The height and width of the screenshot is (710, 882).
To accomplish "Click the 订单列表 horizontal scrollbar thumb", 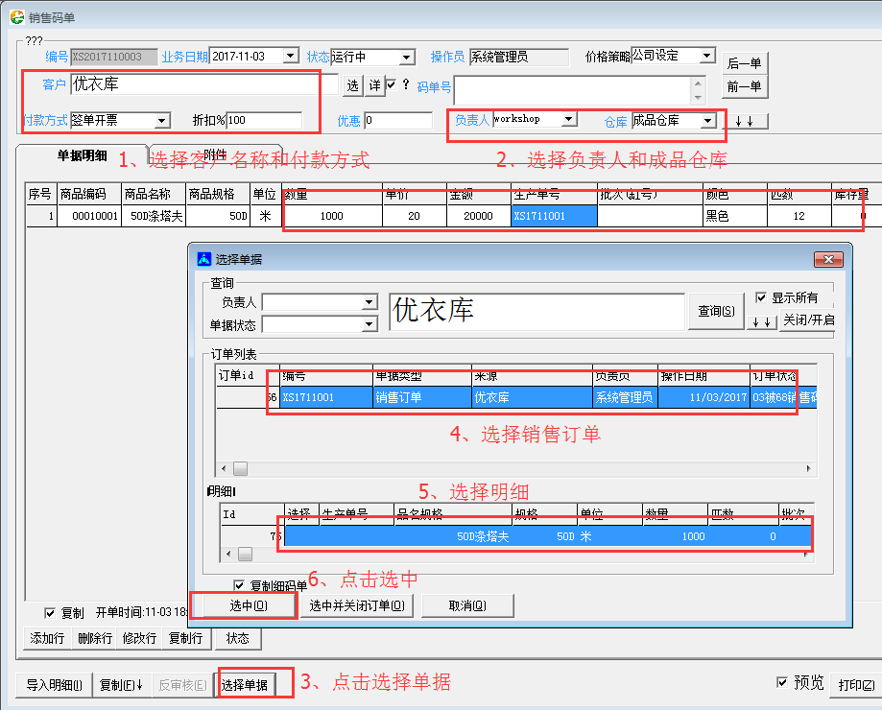I will [x=240, y=468].
